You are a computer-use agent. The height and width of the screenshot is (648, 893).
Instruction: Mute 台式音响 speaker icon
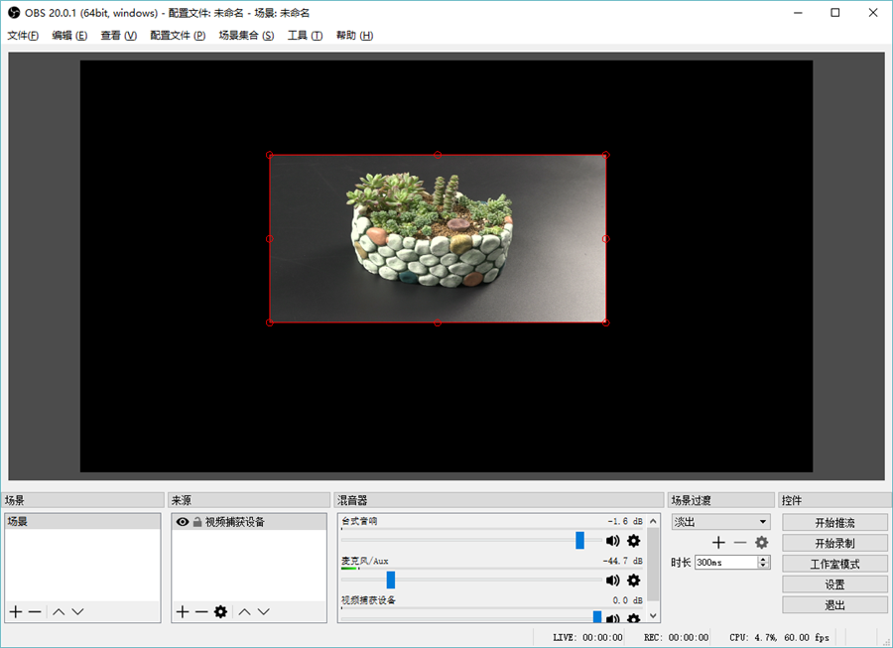pyautogui.click(x=612, y=541)
